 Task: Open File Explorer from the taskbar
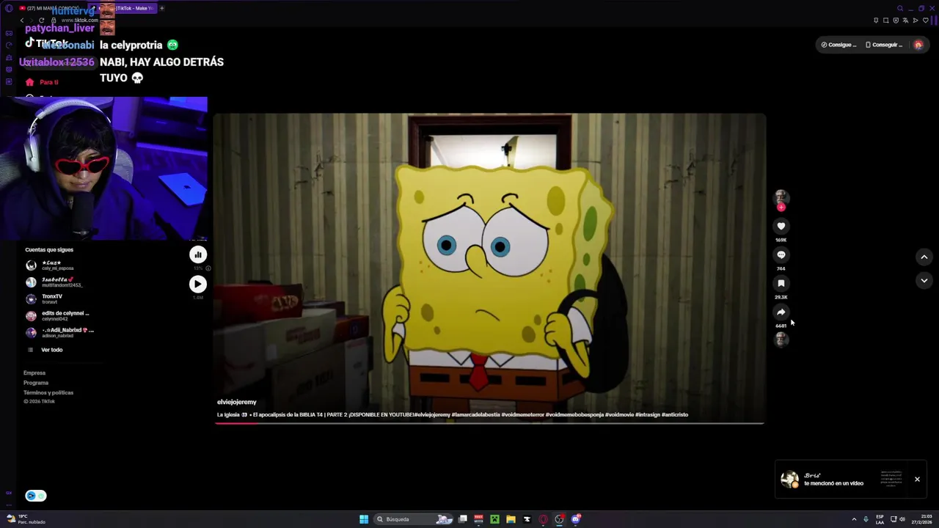point(511,519)
